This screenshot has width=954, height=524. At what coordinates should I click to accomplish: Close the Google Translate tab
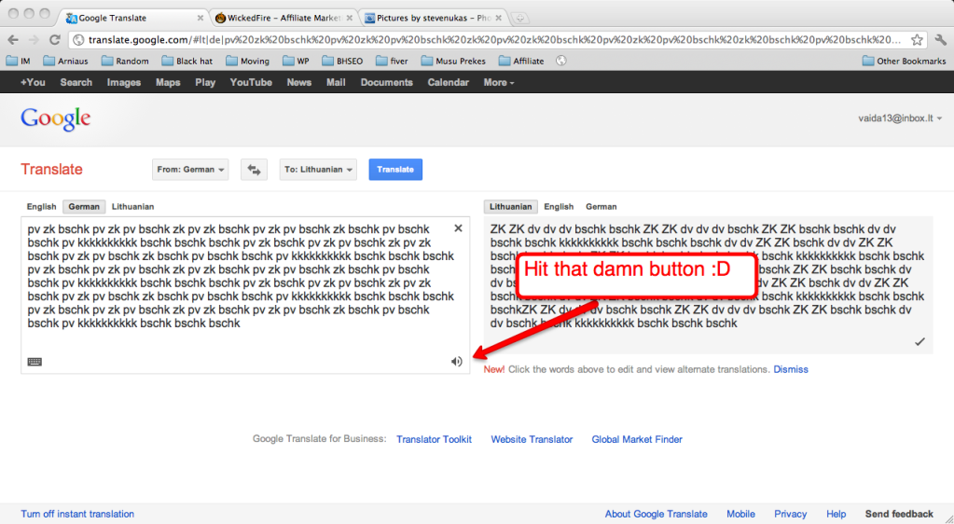click(x=200, y=19)
